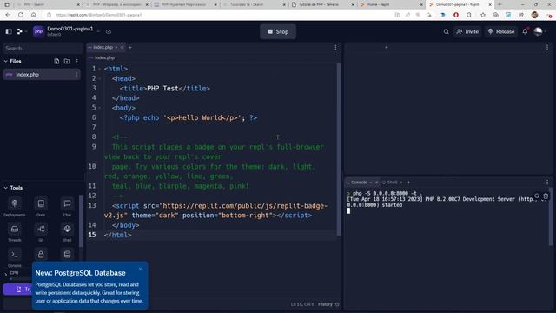Dismiss the PostgreSQL Database popup

point(141,269)
